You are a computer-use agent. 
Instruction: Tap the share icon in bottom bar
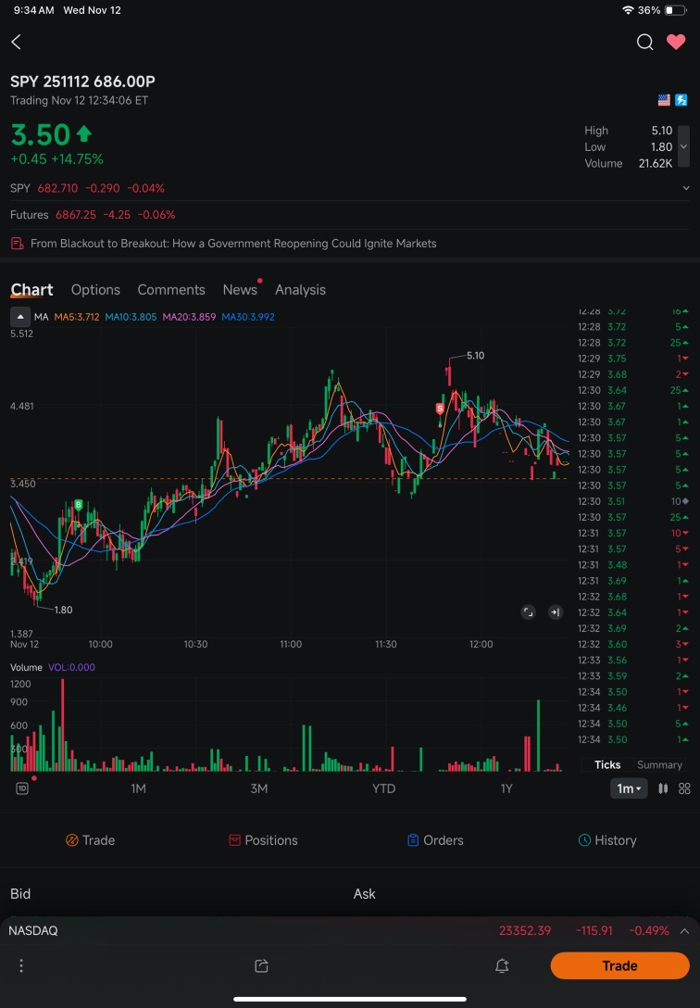(x=261, y=965)
